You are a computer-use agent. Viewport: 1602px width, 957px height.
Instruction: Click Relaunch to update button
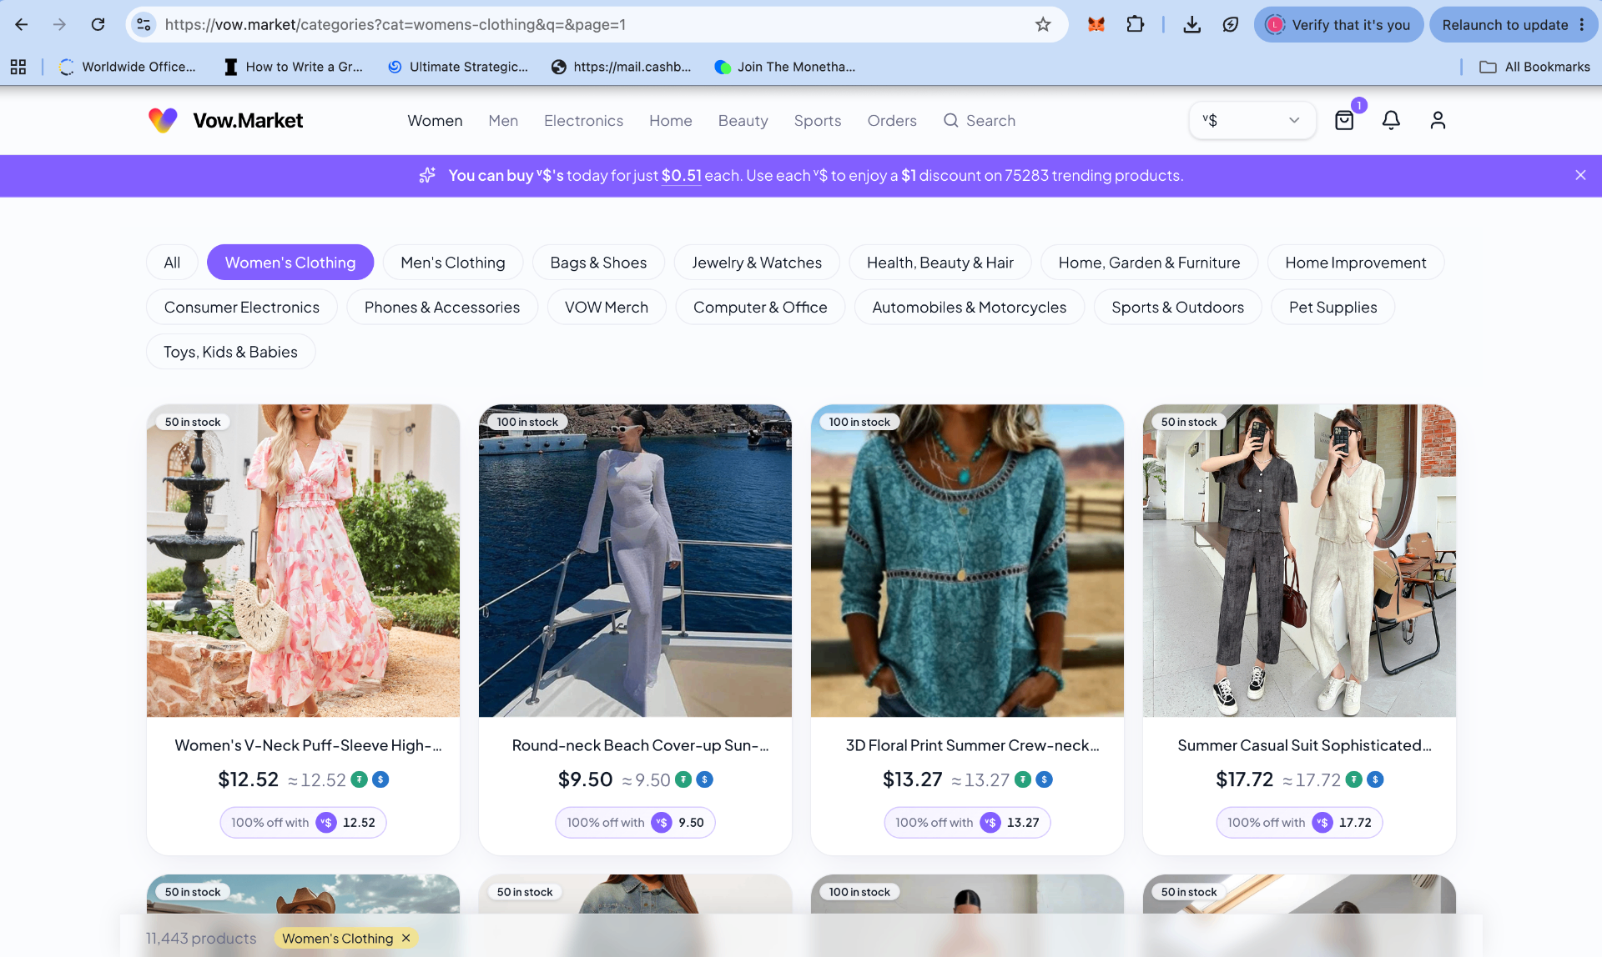point(1505,25)
